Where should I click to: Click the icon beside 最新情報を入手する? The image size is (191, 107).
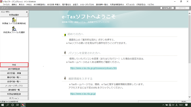click(65, 78)
